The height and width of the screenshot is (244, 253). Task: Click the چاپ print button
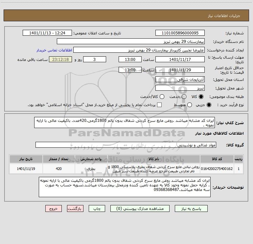click(x=97, y=209)
